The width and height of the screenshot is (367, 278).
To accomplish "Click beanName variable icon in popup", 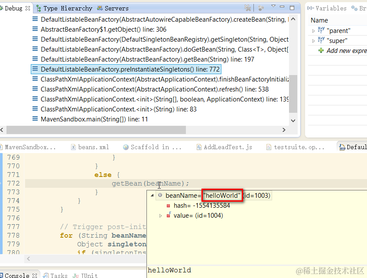I will 160,195.
